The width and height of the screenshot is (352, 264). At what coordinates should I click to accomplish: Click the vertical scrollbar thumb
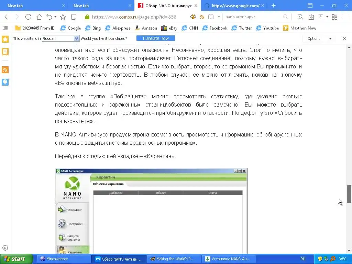tap(349, 194)
